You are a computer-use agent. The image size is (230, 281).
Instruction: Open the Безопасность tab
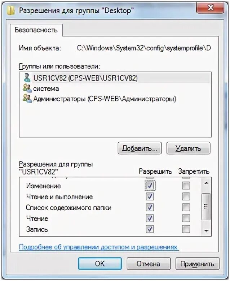pyautogui.click(x=36, y=30)
